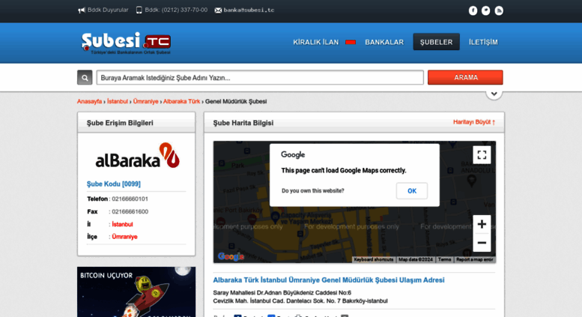Click the Genel Müdürlük Şubesi breadcrumb text
The width and height of the screenshot is (582, 317).
(x=236, y=101)
